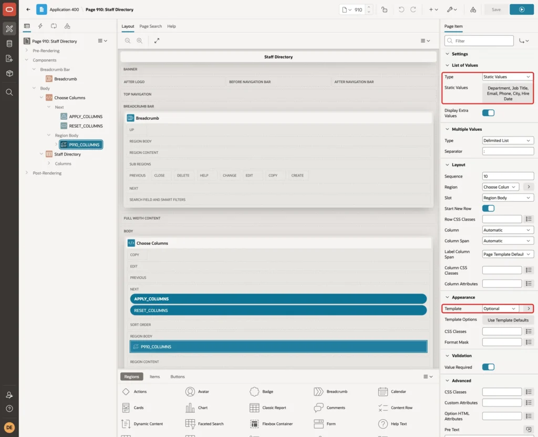Open the help question mark icon

(9, 409)
